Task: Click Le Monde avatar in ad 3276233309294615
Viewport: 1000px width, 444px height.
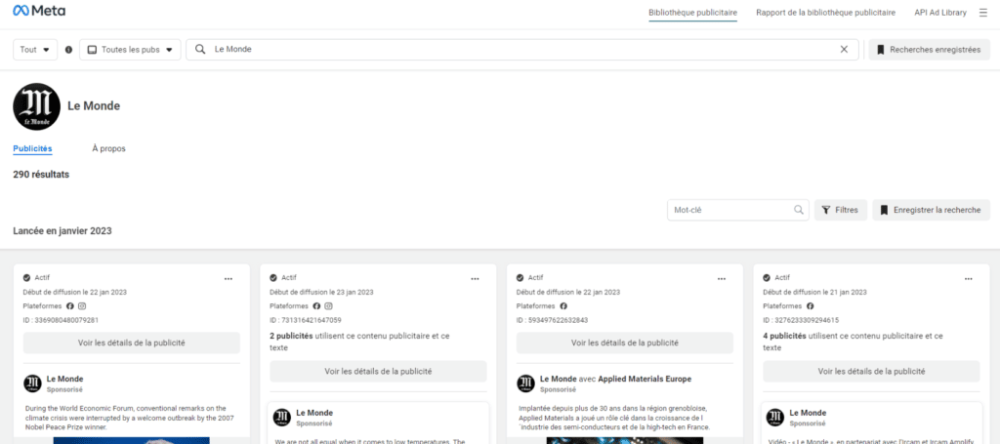Action: pos(774,418)
